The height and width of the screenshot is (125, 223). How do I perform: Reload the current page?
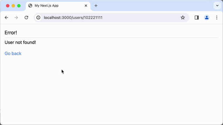(26, 18)
